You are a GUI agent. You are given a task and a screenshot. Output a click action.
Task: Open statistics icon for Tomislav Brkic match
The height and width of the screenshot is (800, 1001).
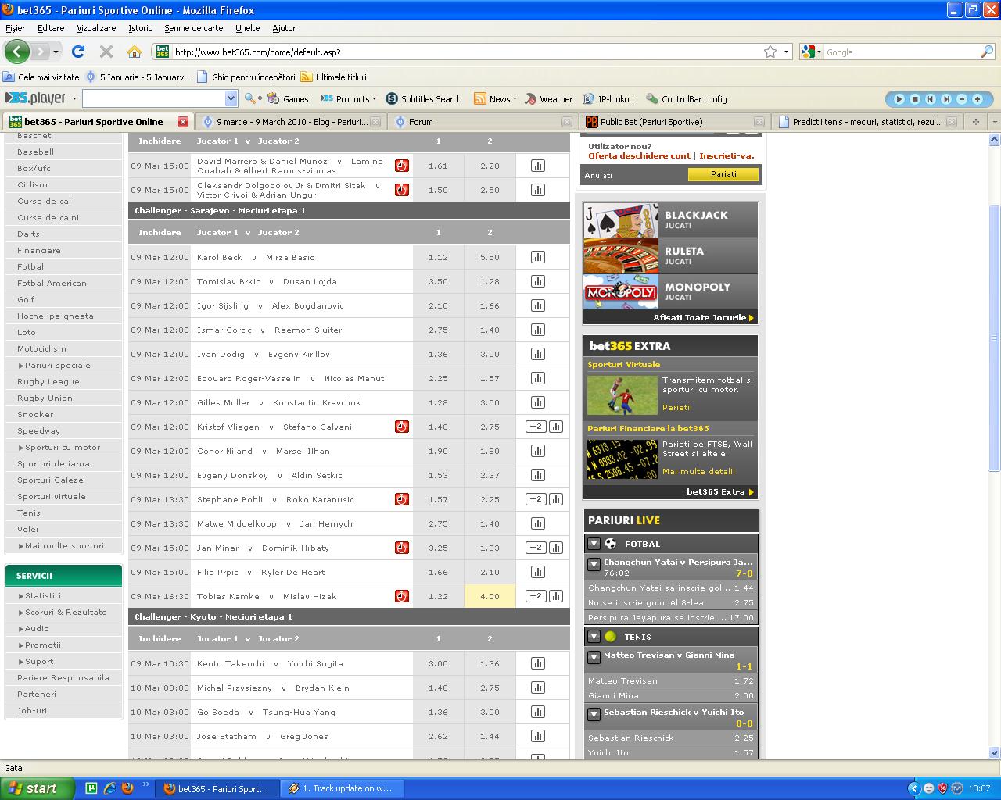tap(537, 281)
